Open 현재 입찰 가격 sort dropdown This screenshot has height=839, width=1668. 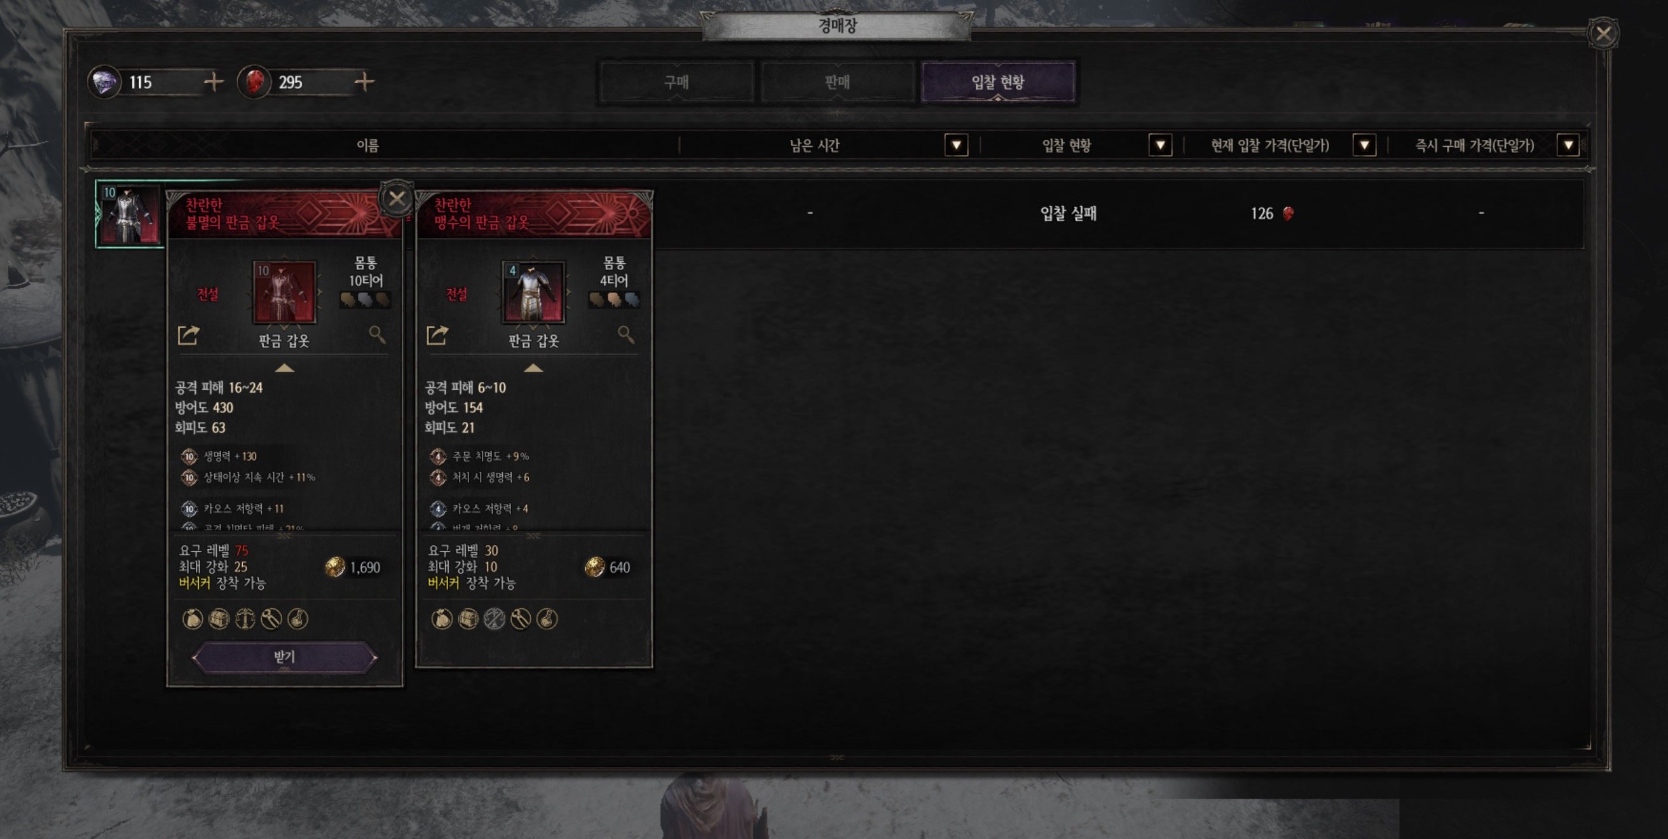click(1364, 145)
